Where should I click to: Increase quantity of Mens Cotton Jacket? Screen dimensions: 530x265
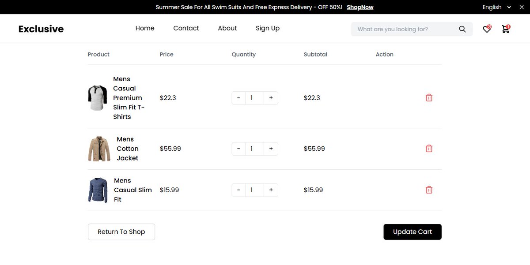click(271, 149)
